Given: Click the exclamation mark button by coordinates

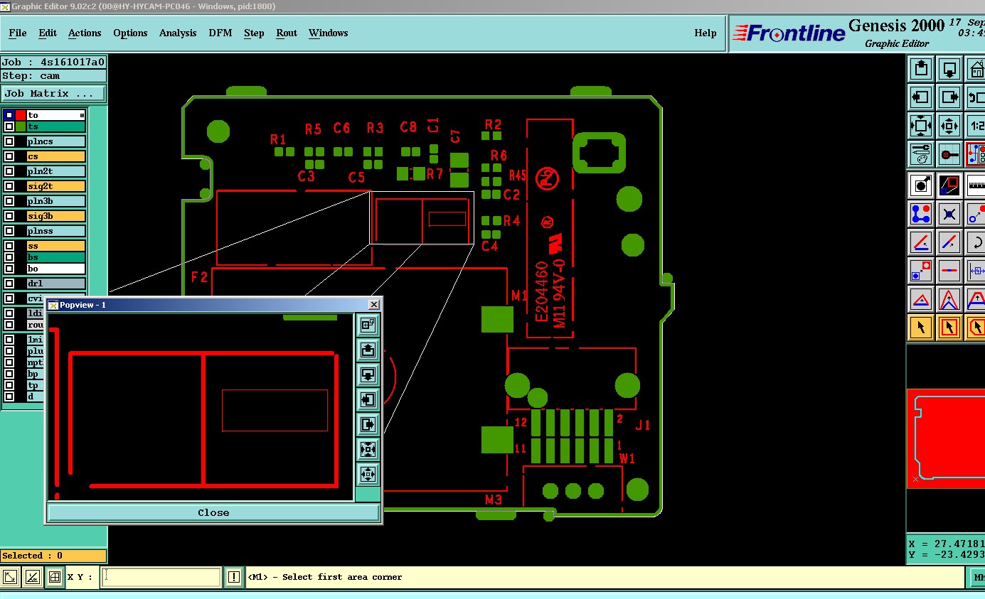Looking at the screenshot, I should pos(234,577).
